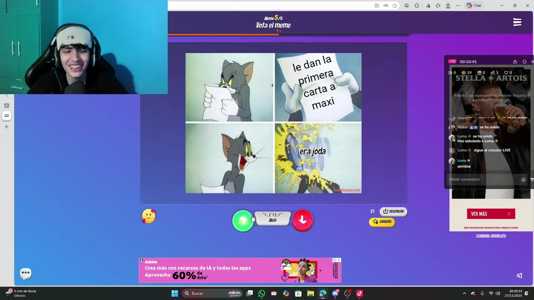Open the hamburger menu
Viewport: 534px width, 300px height.
pos(517,22)
